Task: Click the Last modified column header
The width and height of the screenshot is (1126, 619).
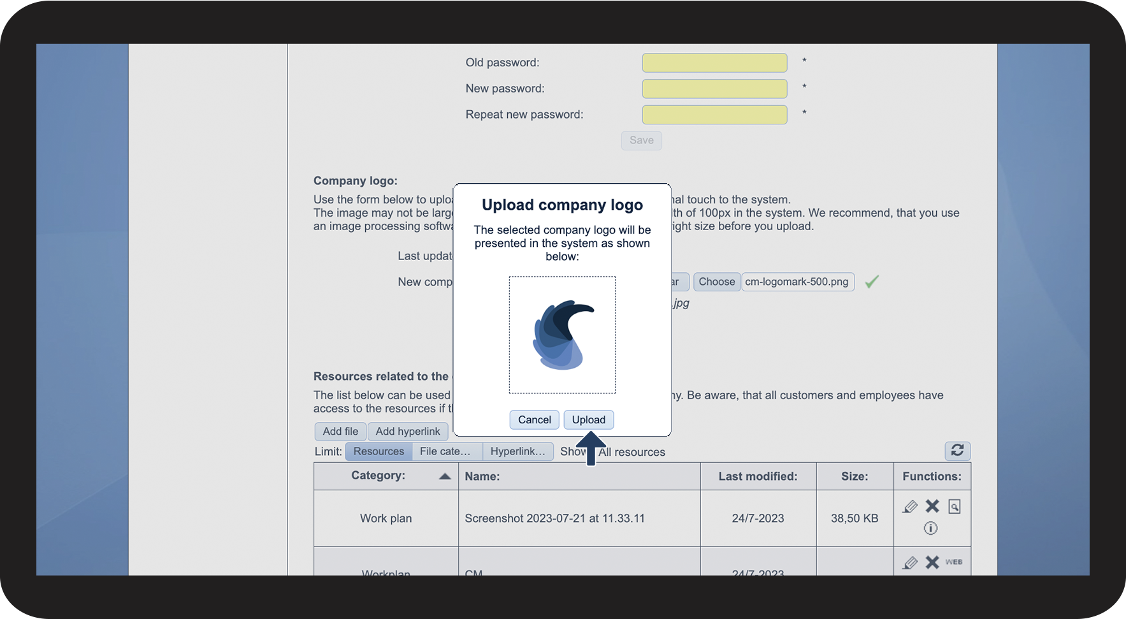Action: click(758, 476)
